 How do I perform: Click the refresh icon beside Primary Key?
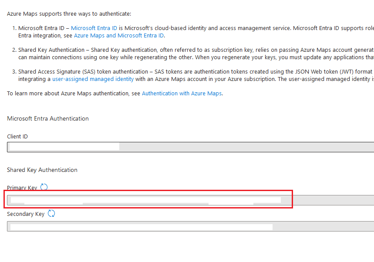tap(44, 187)
